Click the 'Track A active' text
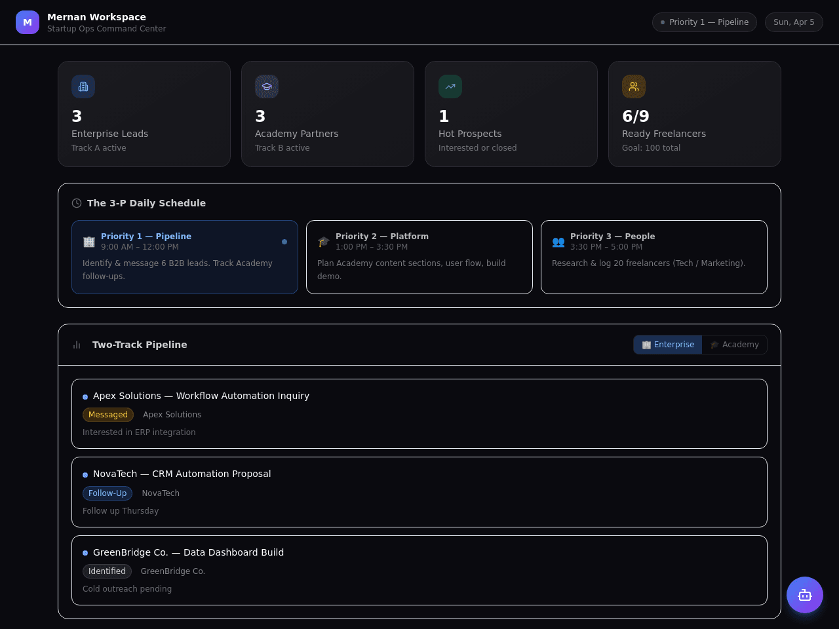This screenshot has width=839, height=629. 99,148
